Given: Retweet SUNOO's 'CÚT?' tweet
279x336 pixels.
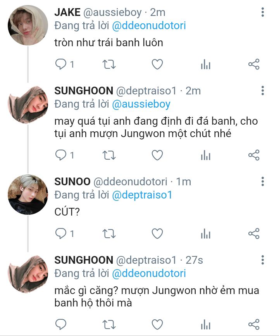Looking at the screenshot, I should click(x=109, y=233).
